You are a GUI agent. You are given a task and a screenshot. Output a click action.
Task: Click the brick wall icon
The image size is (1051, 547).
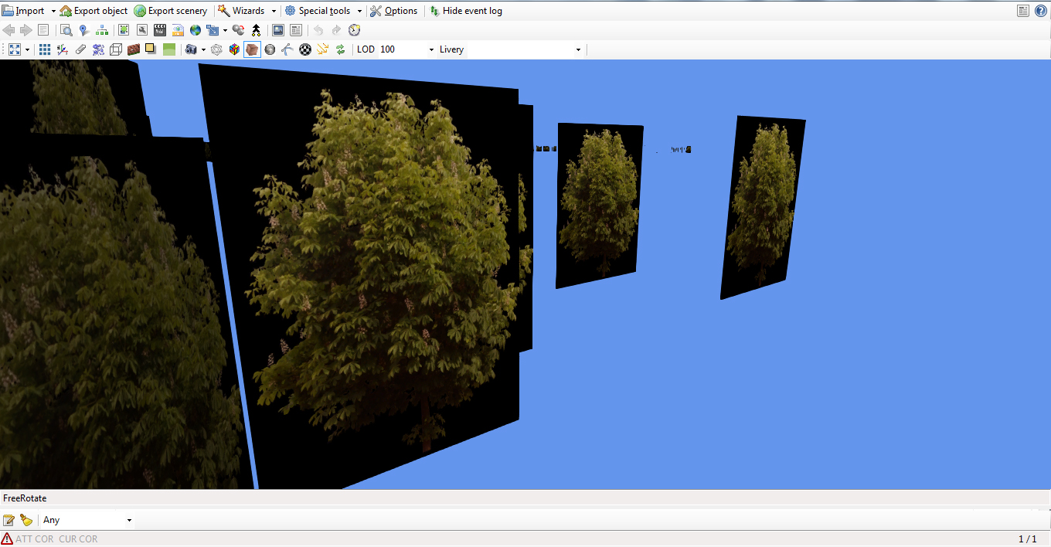134,49
